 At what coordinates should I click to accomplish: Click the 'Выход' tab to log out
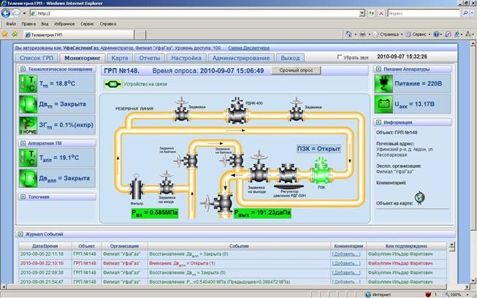point(290,58)
